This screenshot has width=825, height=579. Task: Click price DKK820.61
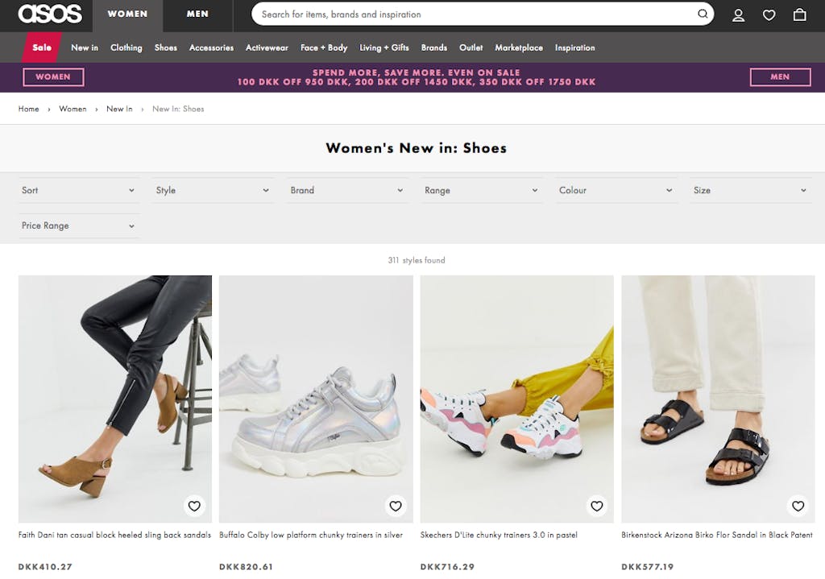coord(247,567)
